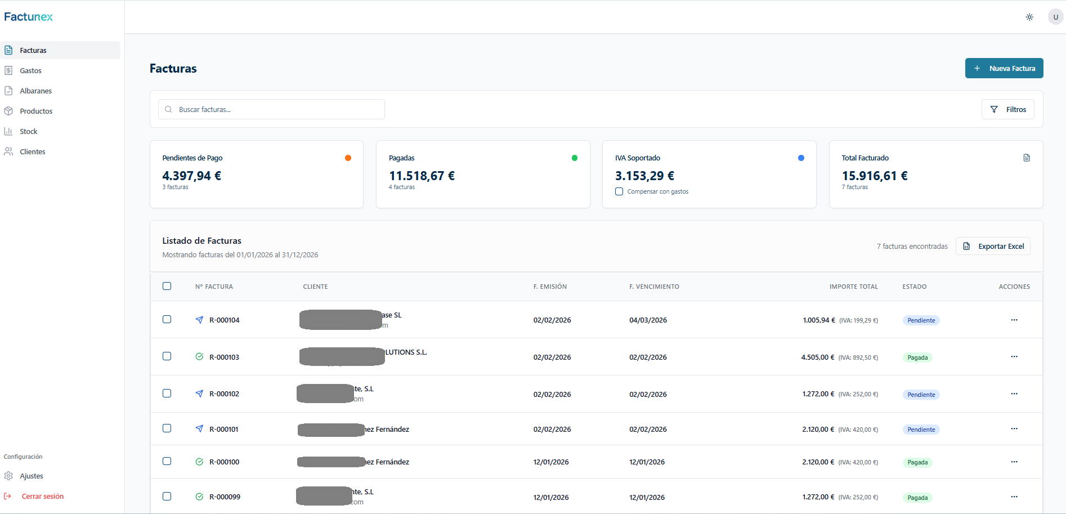Click the sent icon beside invoice R-000101
Viewport: 1066px width, 514px height.
pyautogui.click(x=199, y=429)
